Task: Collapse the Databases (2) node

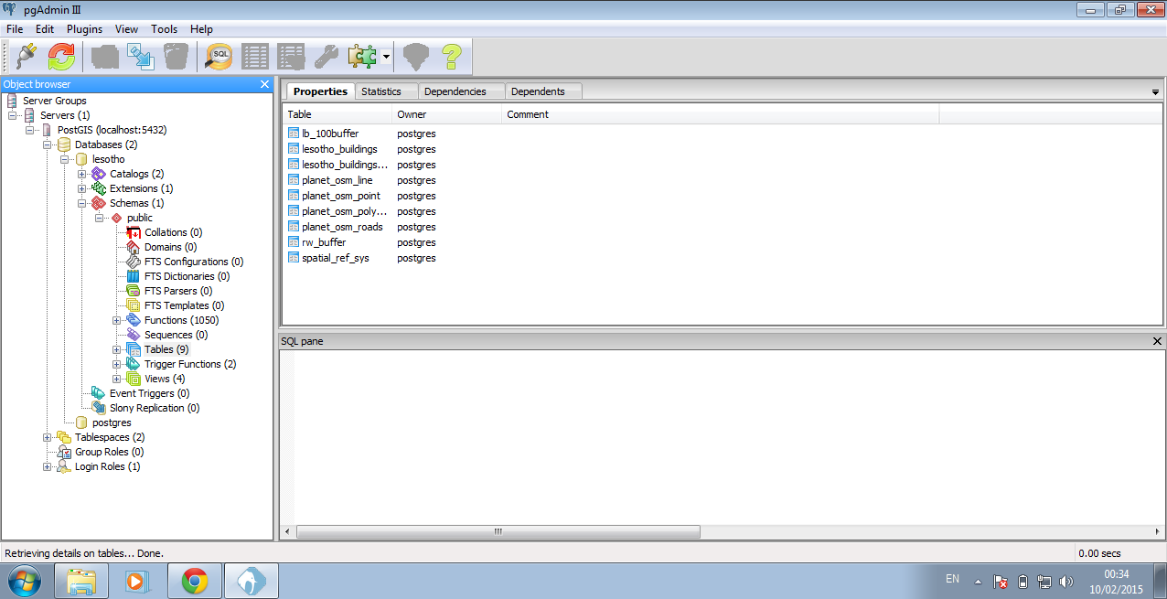Action: pyautogui.click(x=48, y=144)
